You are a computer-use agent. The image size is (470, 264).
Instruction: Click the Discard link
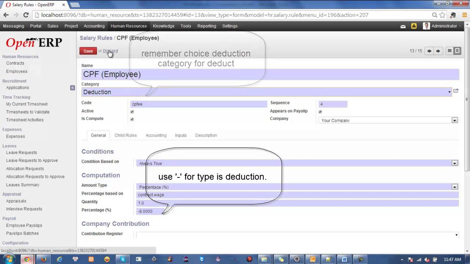tap(110, 51)
